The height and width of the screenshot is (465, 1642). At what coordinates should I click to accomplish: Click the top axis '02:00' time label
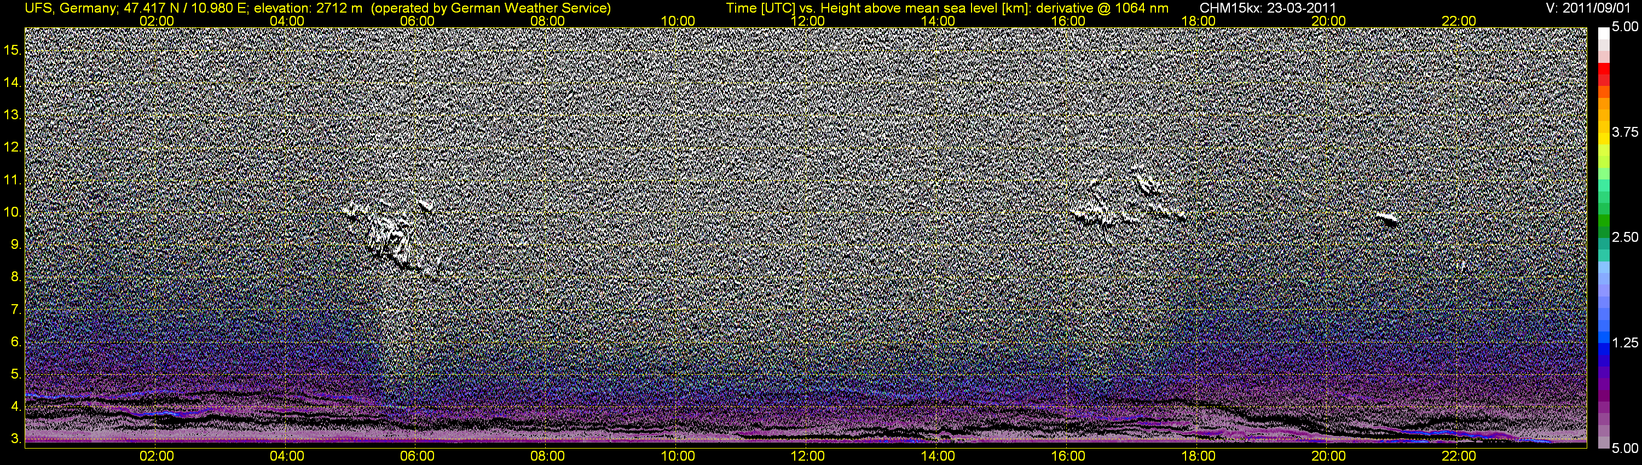point(156,21)
